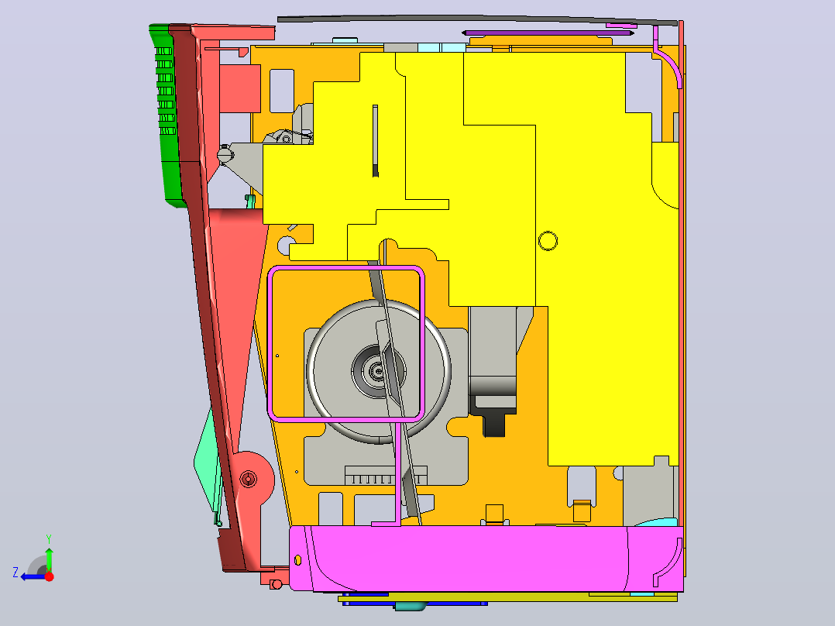Click the red X axis dot of the triad

point(49,576)
